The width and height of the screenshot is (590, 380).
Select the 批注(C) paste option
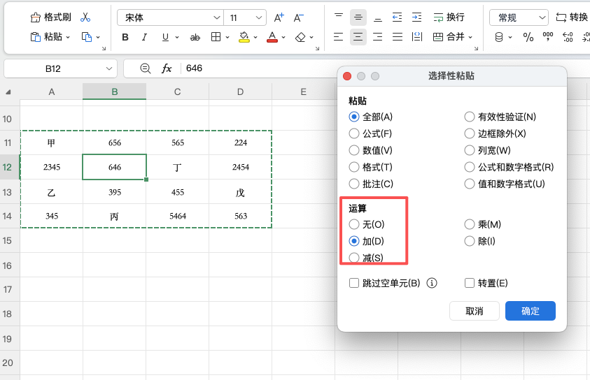pyautogui.click(x=371, y=184)
